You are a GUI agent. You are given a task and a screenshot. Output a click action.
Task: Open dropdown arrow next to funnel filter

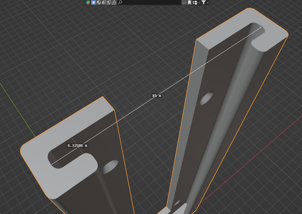click(x=208, y=2)
